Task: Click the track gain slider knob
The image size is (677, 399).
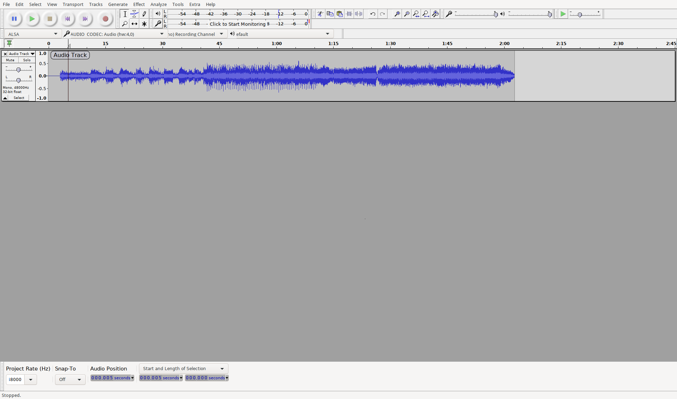Action: 18,70
